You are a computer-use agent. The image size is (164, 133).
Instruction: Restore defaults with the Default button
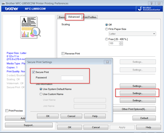click(x=144, y=118)
